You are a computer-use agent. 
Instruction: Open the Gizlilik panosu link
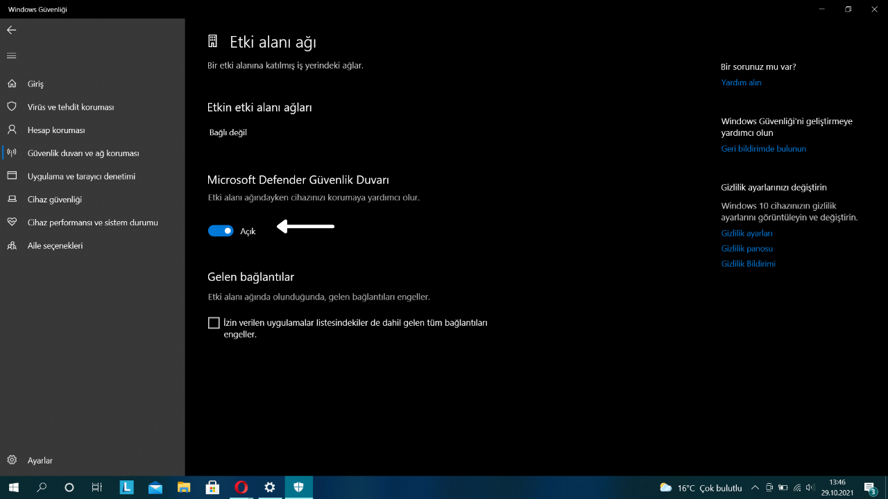(x=746, y=249)
